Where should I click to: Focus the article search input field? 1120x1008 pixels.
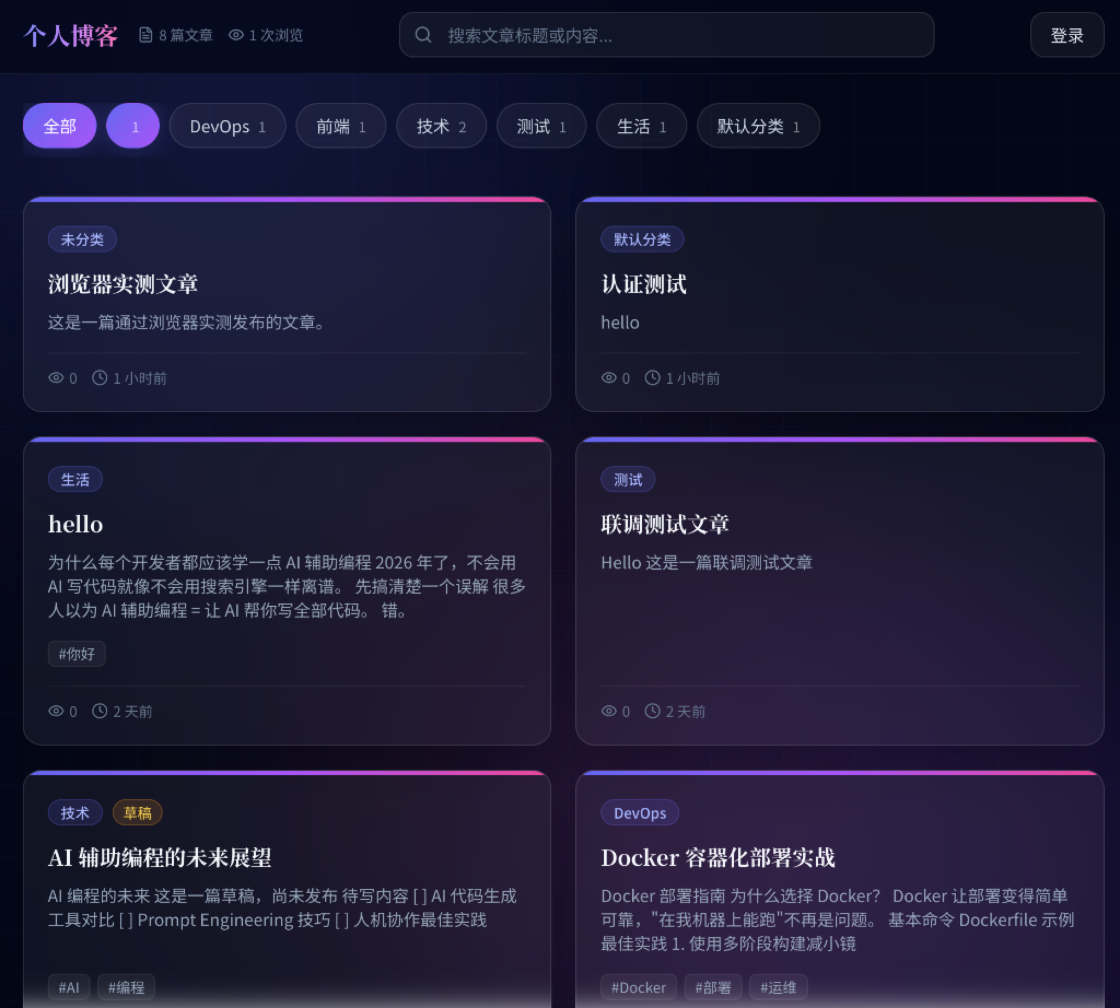667,35
